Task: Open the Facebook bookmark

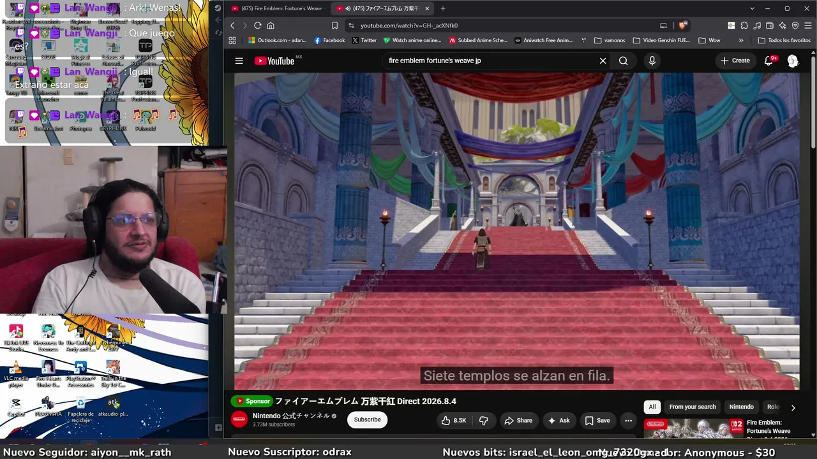Action: (x=329, y=40)
